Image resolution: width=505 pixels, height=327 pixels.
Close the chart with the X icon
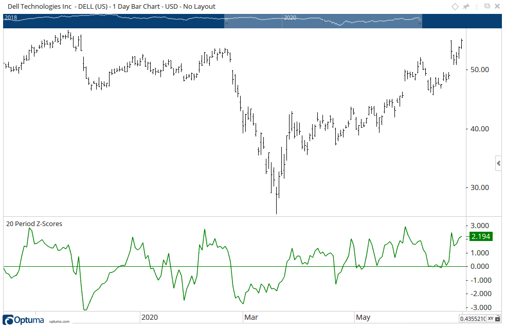click(x=497, y=6)
